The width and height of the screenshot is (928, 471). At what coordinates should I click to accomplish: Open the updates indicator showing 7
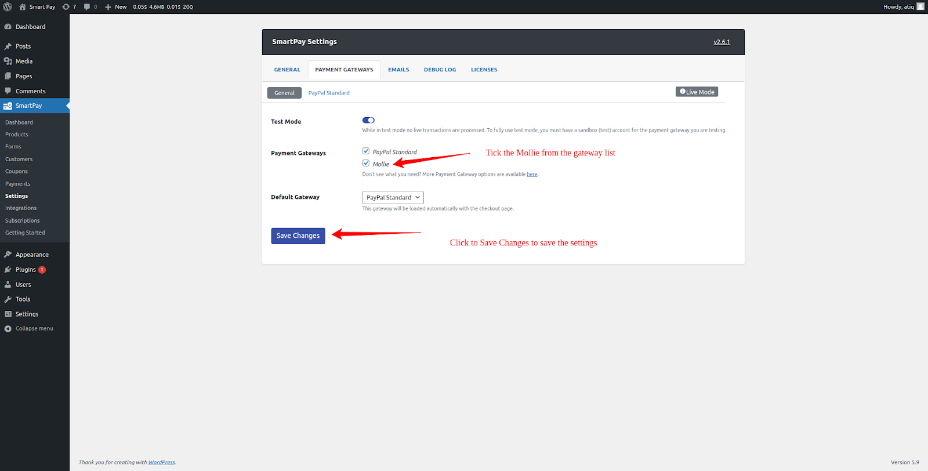tap(69, 7)
